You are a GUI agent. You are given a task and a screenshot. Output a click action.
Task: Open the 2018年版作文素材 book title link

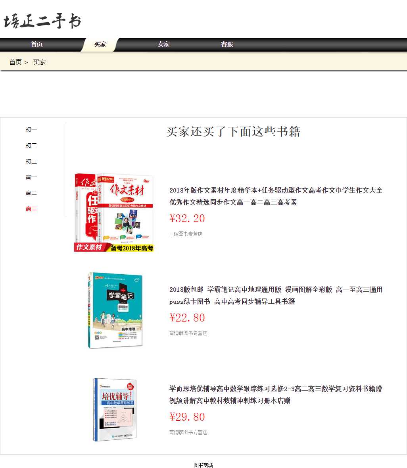tap(276, 196)
